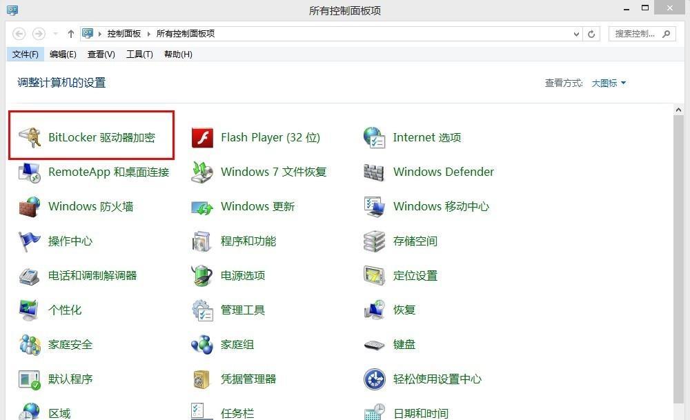Open the 程序和功能 icon
The width and height of the screenshot is (690, 420).
[202, 241]
